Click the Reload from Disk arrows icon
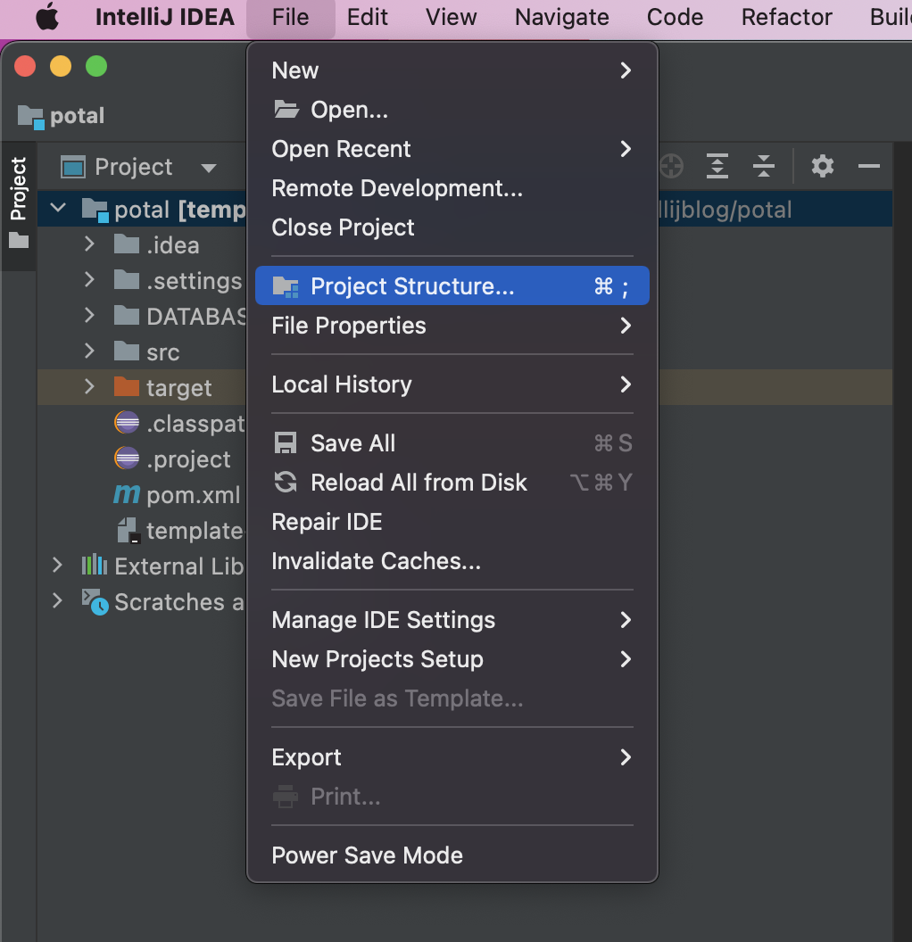 click(x=286, y=482)
